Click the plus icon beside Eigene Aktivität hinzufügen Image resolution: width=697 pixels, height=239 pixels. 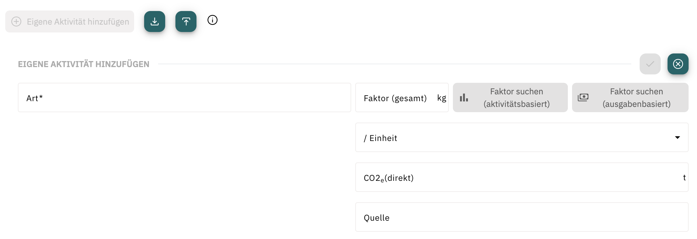(17, 21)
